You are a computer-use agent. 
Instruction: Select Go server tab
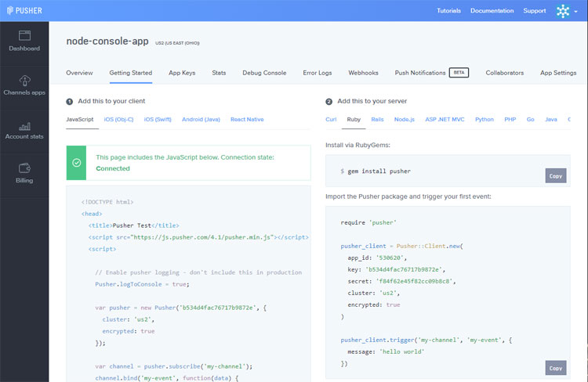(x=530, y=120)
